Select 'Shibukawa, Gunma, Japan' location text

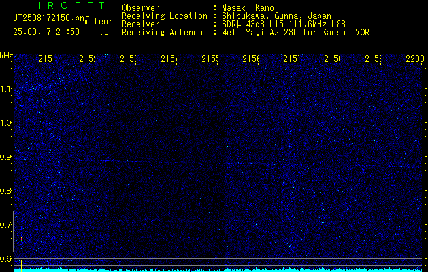[276, 16]
